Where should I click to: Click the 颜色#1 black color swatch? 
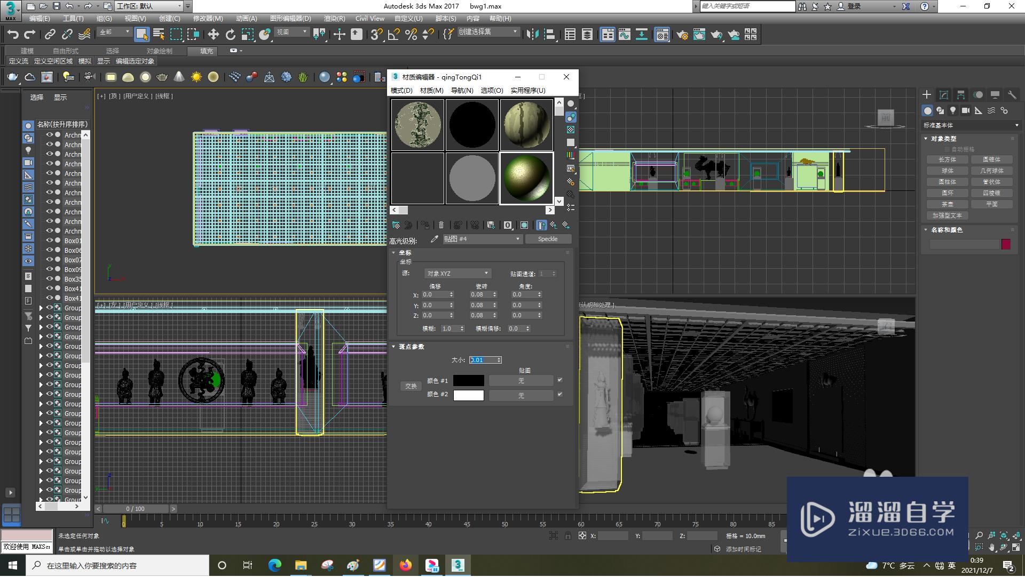coord(469,380)
